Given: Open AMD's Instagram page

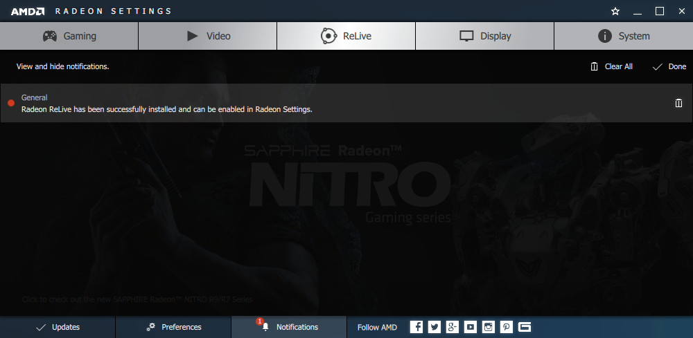Looking at the screenshot, I should point(489,327).
